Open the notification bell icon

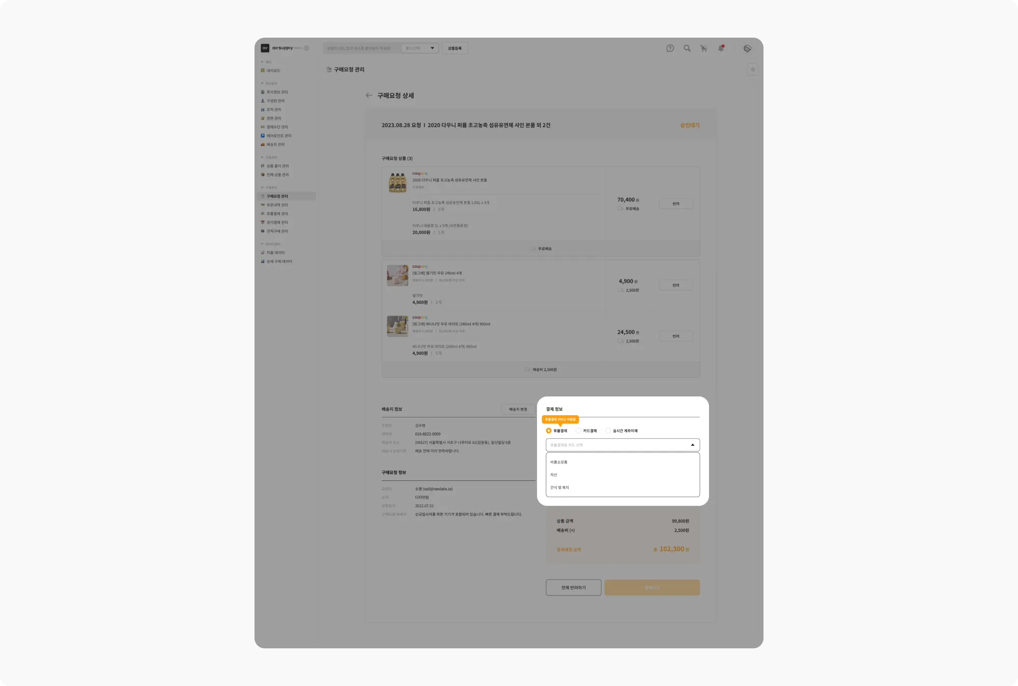pyautogui.click(x=721, y=48)
